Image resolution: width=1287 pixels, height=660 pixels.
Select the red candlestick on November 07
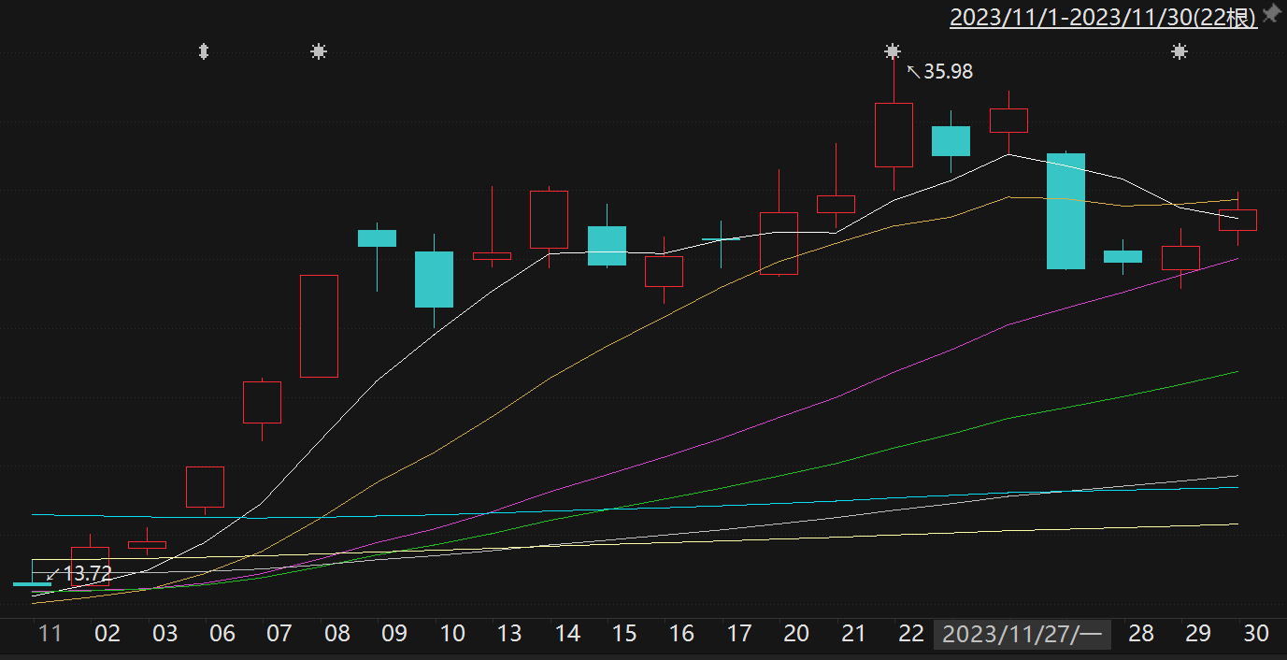click(262, 402)
